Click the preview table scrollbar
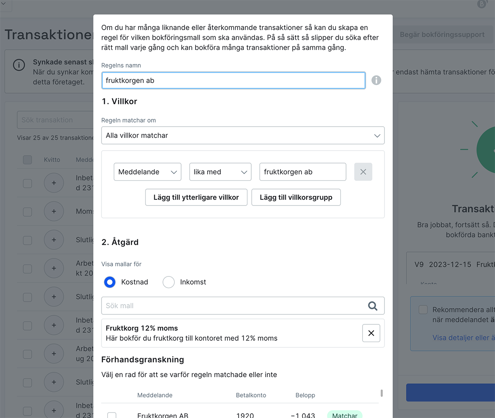The height and width of the screenshot is (418, 495). (382, 393)
